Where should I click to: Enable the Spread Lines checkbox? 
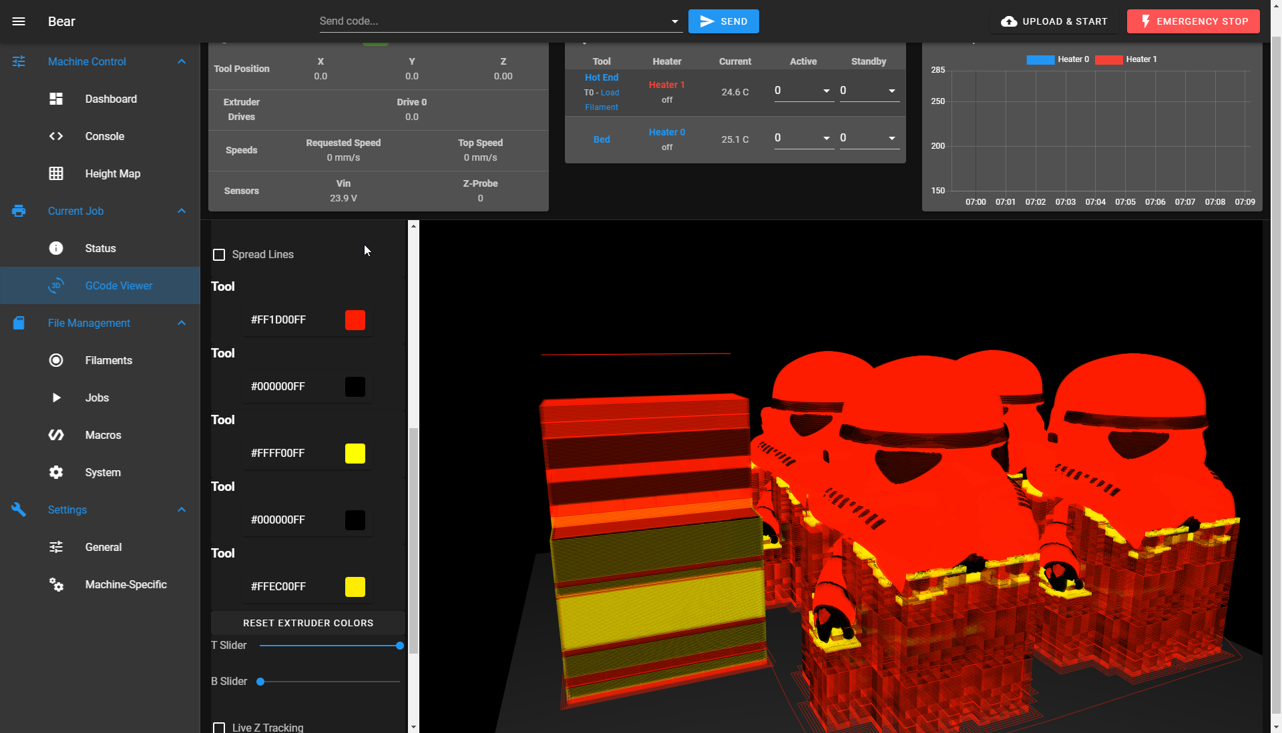pos(219,255)
